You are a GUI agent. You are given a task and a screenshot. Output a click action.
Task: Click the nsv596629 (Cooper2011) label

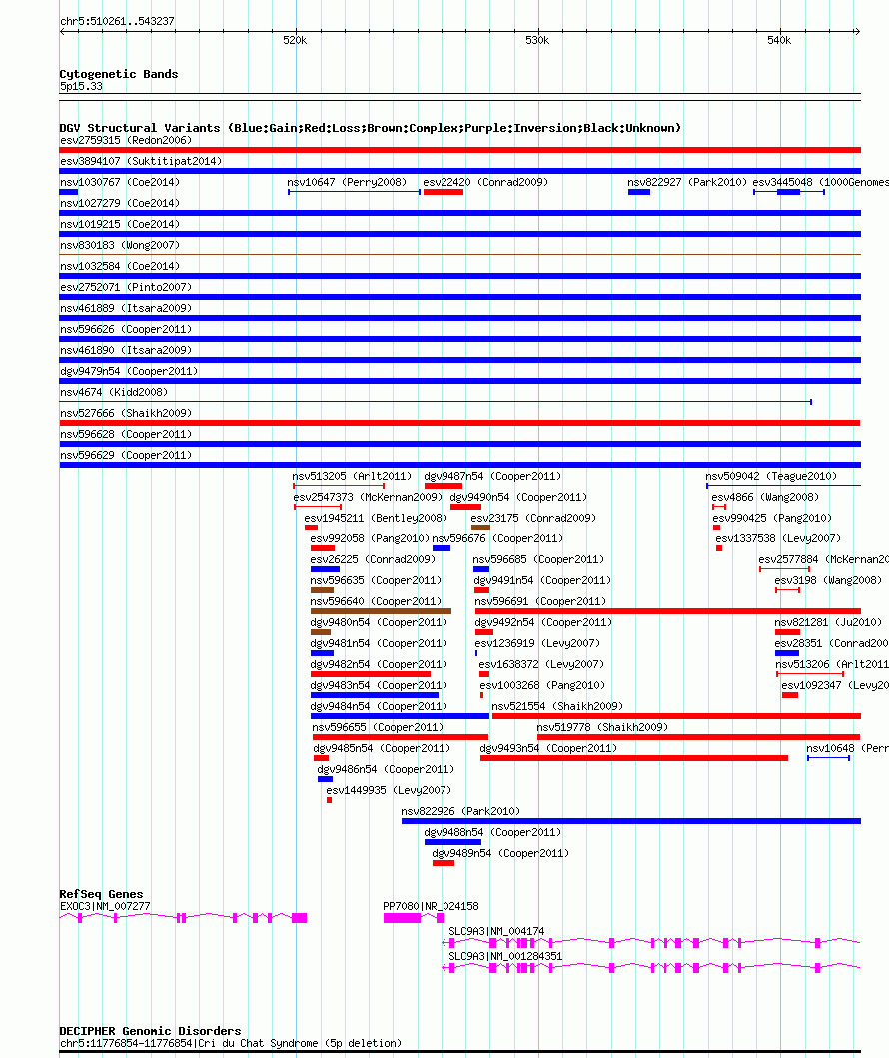tap(126, 455)
